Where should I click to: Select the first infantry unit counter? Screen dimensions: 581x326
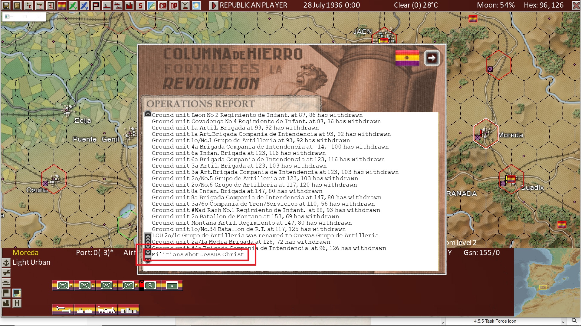(63, 285)
